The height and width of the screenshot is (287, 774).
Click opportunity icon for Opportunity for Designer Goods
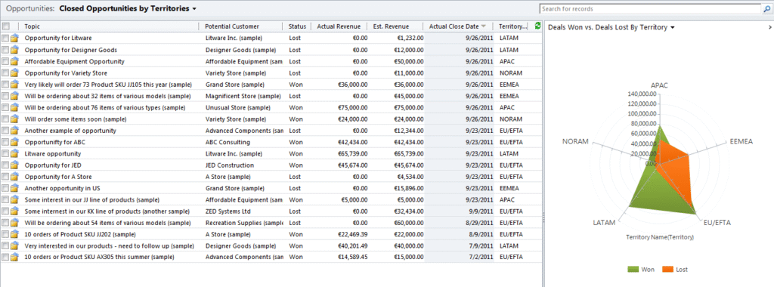[x=14, y=50]
